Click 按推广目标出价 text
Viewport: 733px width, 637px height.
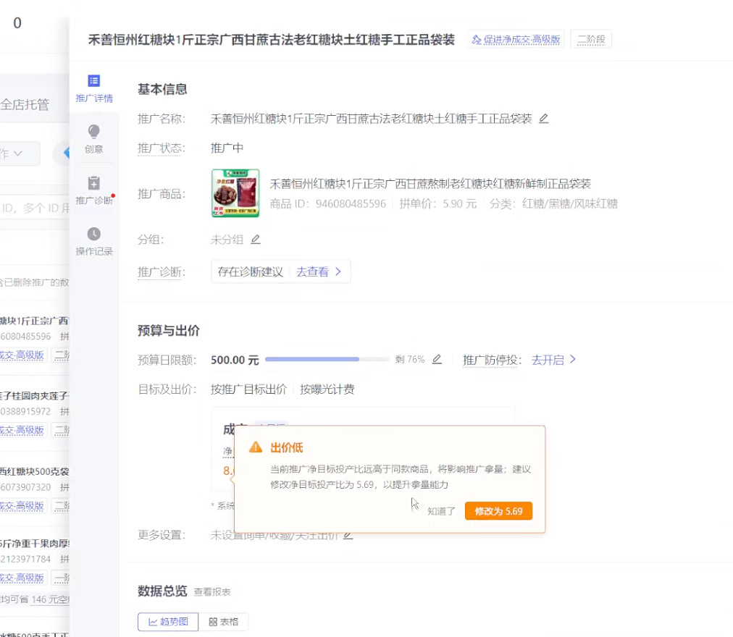pos(248,389)
